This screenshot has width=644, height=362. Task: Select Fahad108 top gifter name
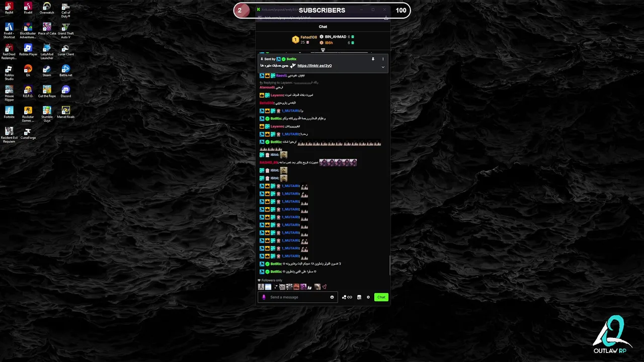point(308,37)
